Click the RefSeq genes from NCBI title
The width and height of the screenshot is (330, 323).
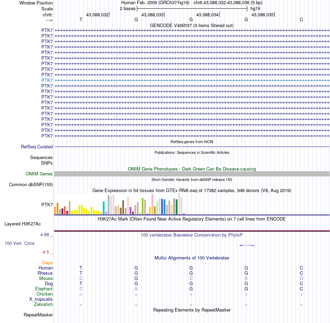coord(192,142)
